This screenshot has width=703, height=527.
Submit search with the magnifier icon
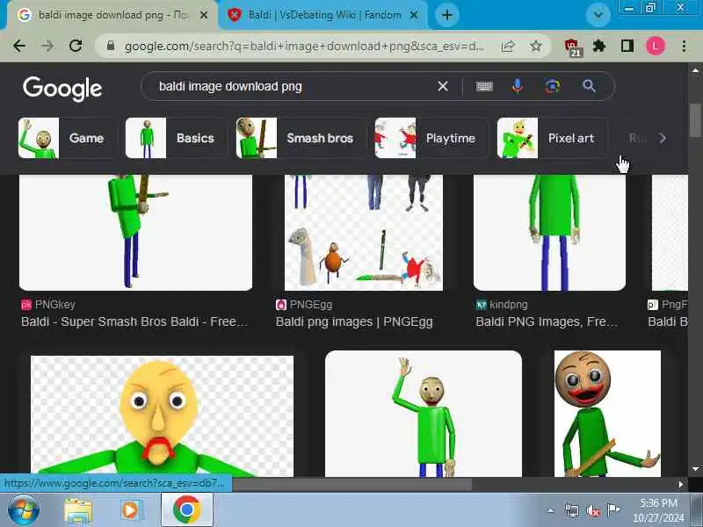tap(589, 86)
